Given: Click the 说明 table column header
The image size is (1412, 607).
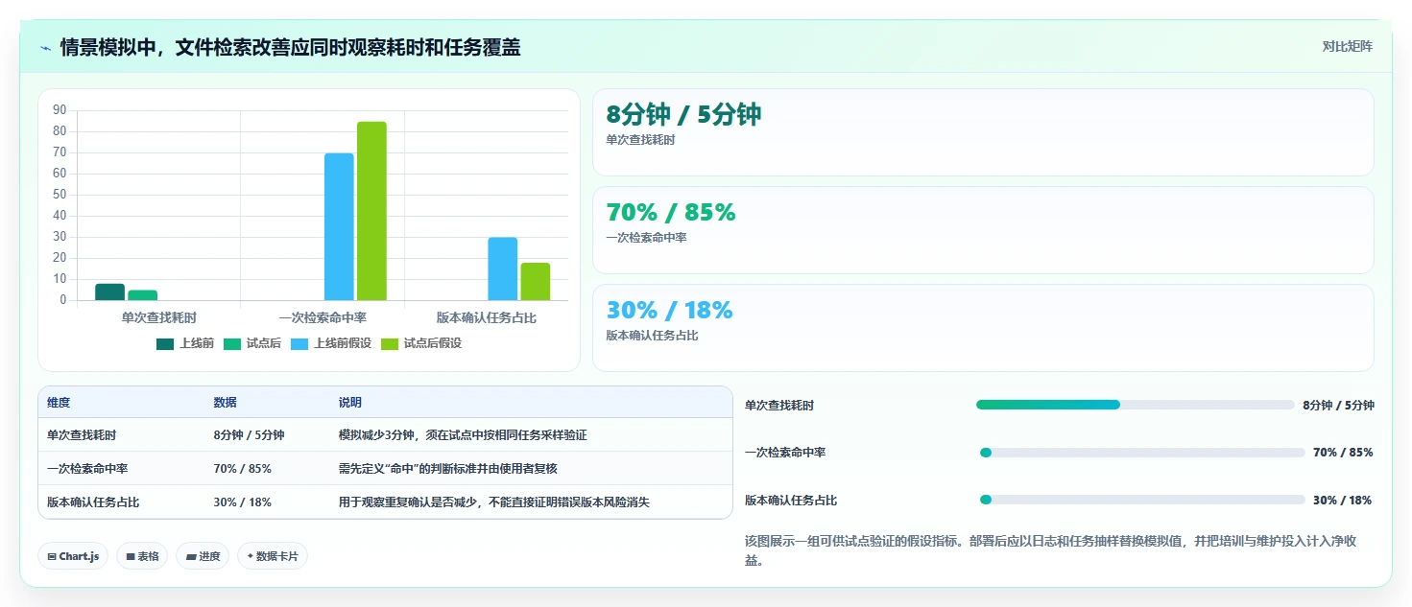Looking at the screenshot, I should tap(350, 403).
